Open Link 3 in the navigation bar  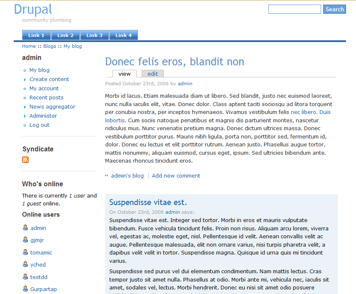94,35
